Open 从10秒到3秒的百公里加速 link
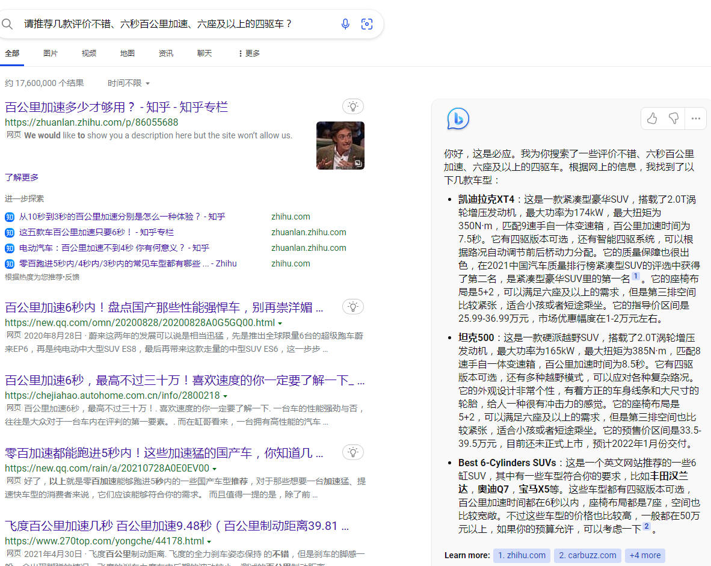The height and width of the screenshot is (566, 711). (122, 217)
